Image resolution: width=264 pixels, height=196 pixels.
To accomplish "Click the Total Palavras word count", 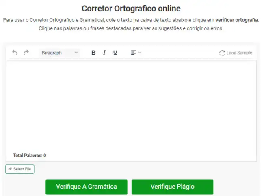I will (x=30, y=156).
